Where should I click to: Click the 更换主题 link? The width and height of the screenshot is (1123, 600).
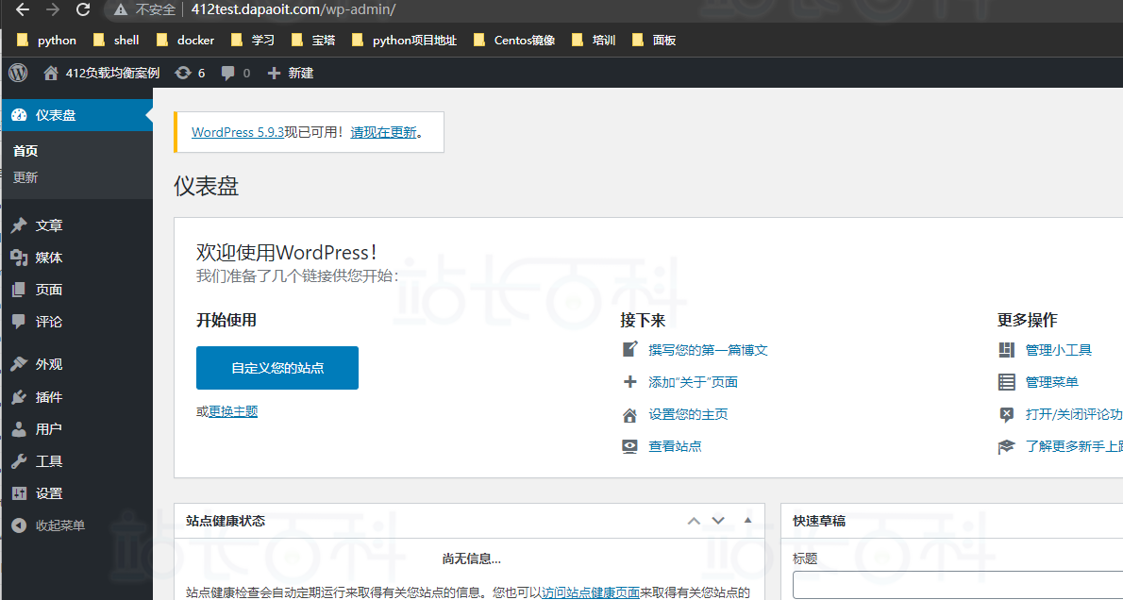[x=233, y=411]
